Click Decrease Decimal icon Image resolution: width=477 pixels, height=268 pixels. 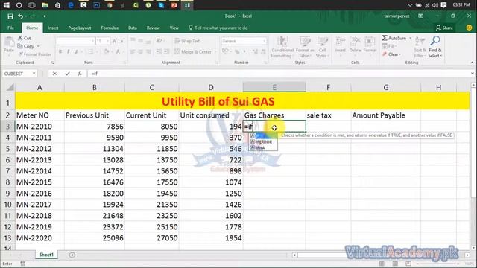(263, 51)
